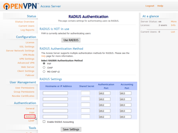This screenshot has height=133, width=178.
Task: Open Client Settings page
Action: (26, 71)
